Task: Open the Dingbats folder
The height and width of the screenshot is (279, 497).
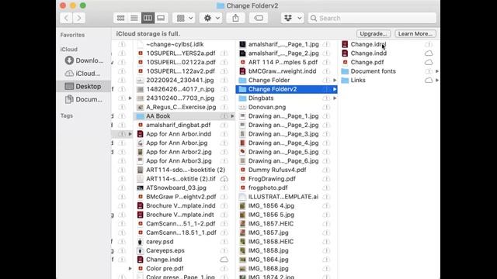Action: 261,98
